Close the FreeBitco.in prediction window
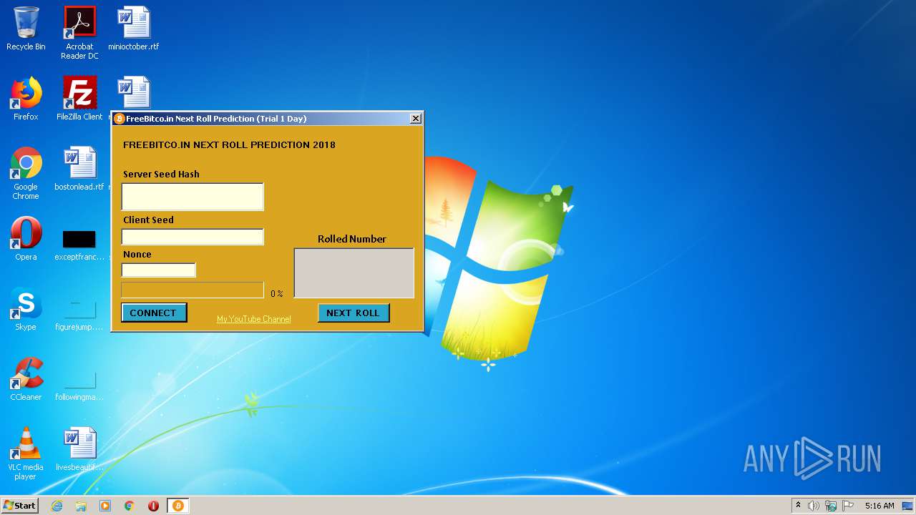916x515 pixels. pyautogui.click(x=415, y=119)
